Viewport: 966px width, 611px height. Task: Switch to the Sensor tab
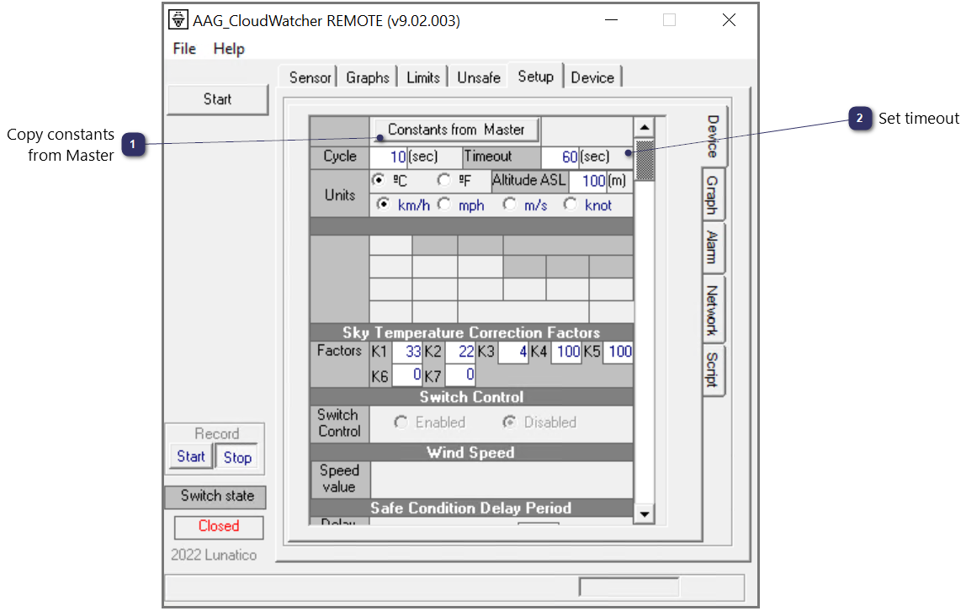(310, 77)
